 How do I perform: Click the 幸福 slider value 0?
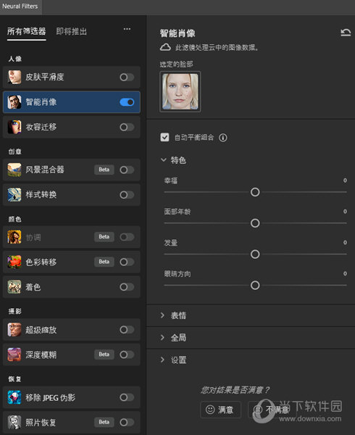tap(345, 181)
